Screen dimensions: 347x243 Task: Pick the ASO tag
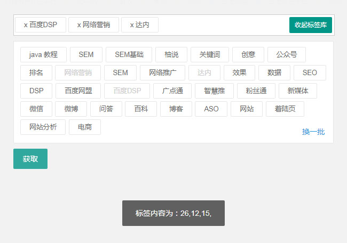point(211,109)
